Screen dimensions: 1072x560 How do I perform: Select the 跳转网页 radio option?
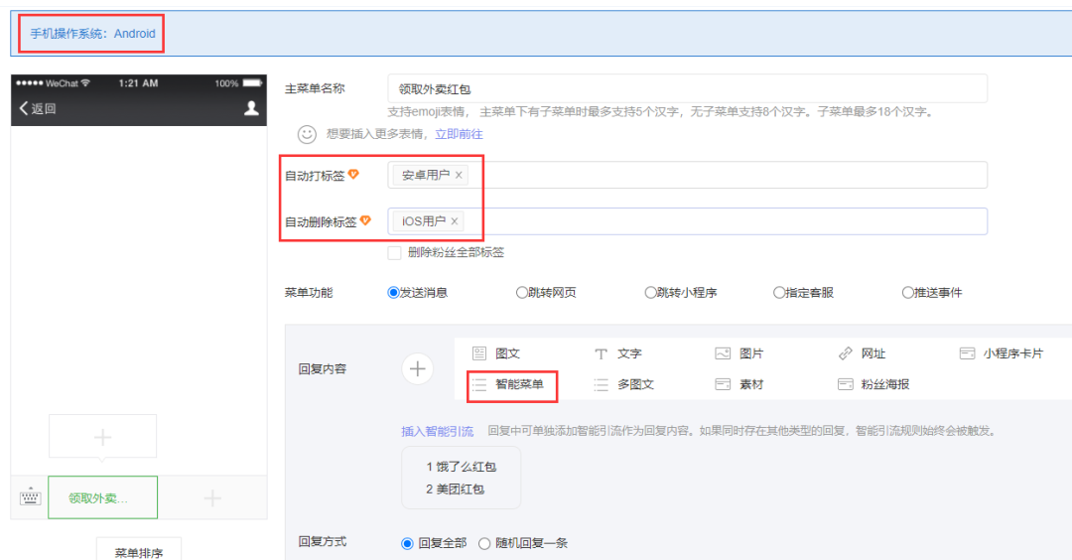tap(522, 293)
